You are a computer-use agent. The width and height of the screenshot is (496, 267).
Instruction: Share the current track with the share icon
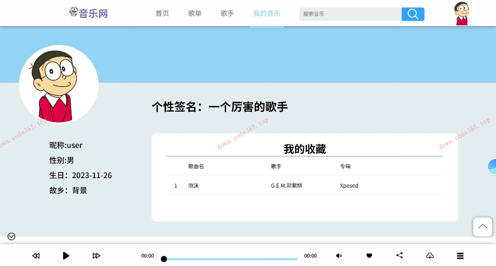pos(399,256)
